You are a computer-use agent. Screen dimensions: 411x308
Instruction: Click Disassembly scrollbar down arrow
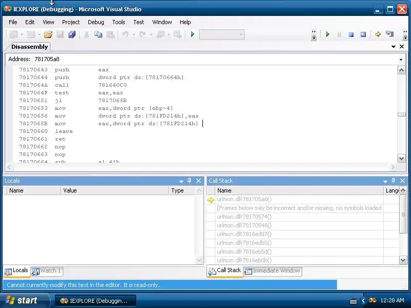pos(401,158)
